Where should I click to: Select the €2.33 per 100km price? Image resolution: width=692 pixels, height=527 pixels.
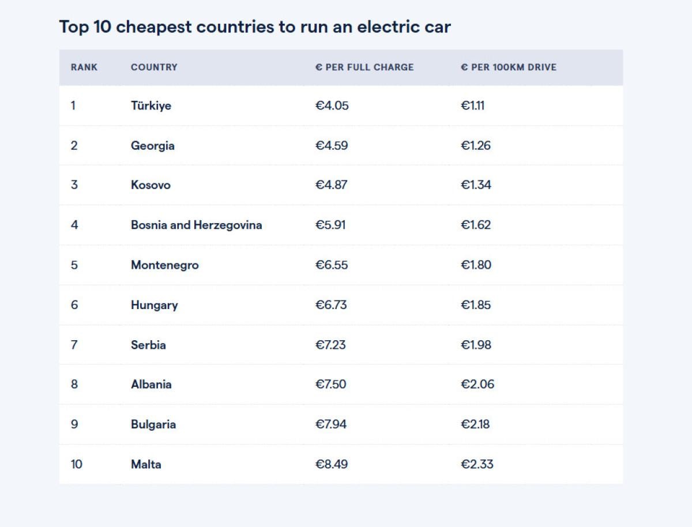click(x=477, y=464)
